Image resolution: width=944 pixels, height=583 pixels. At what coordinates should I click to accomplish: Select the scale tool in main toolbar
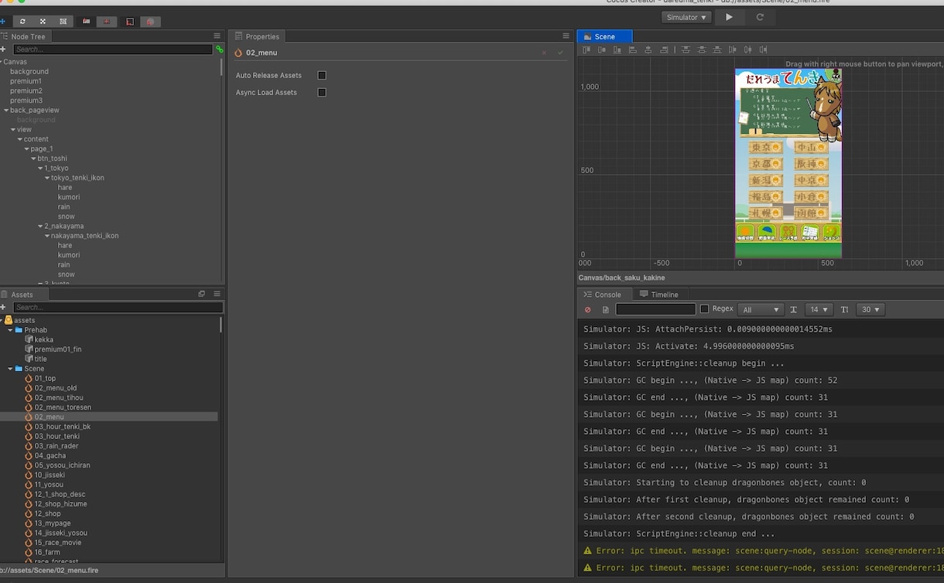(x=43, y=22)
